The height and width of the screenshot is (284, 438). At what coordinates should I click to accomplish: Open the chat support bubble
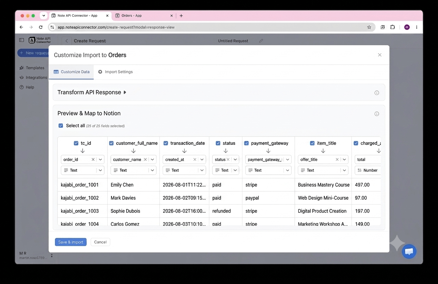(409, 252)
